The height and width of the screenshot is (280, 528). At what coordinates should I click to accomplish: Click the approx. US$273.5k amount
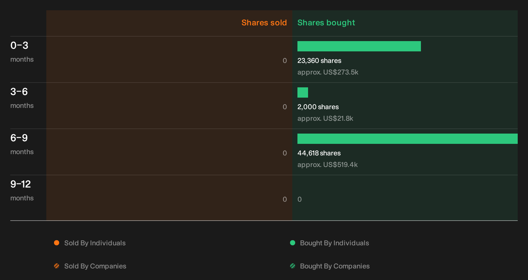[328, 72]
